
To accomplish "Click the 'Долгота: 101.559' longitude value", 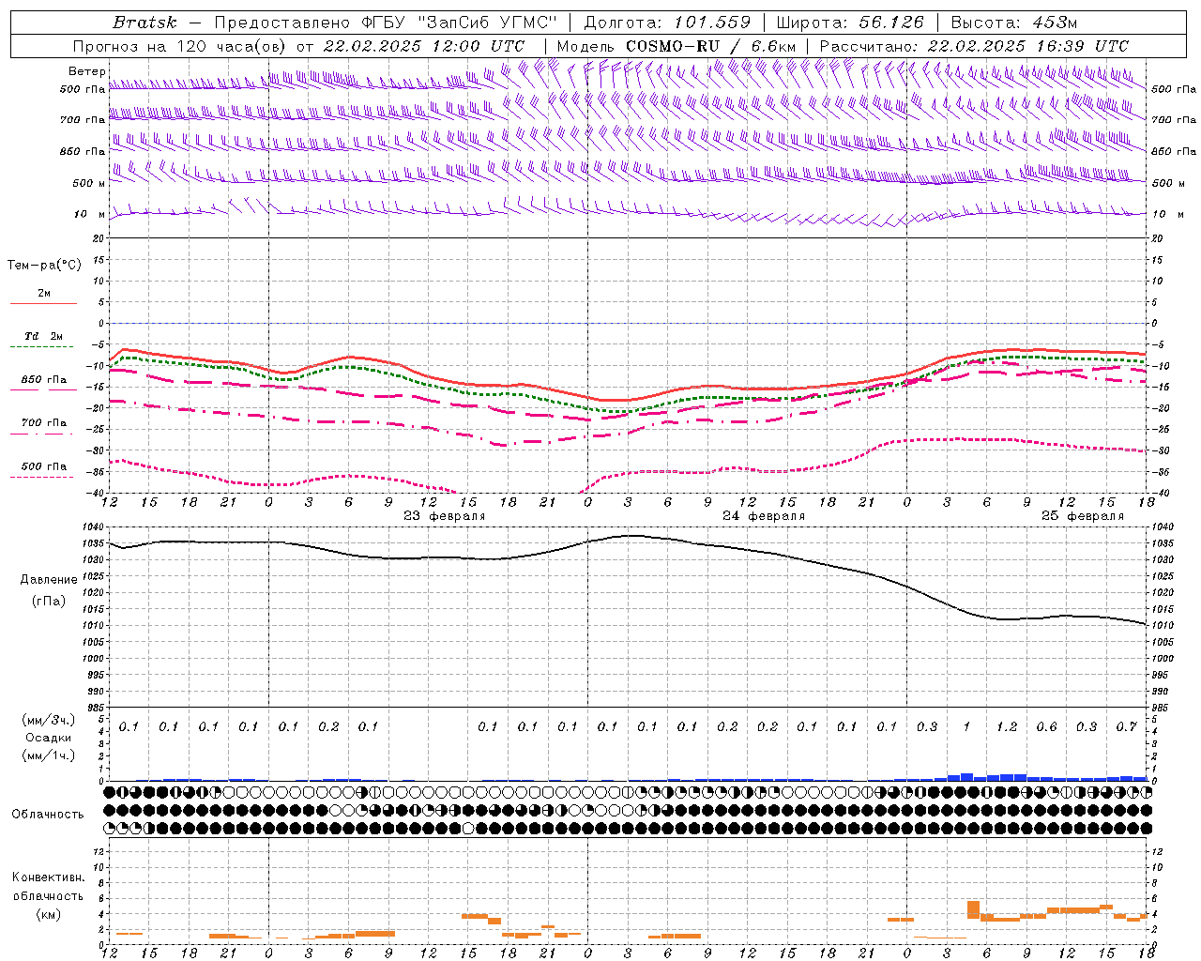I will click(667, 23).
